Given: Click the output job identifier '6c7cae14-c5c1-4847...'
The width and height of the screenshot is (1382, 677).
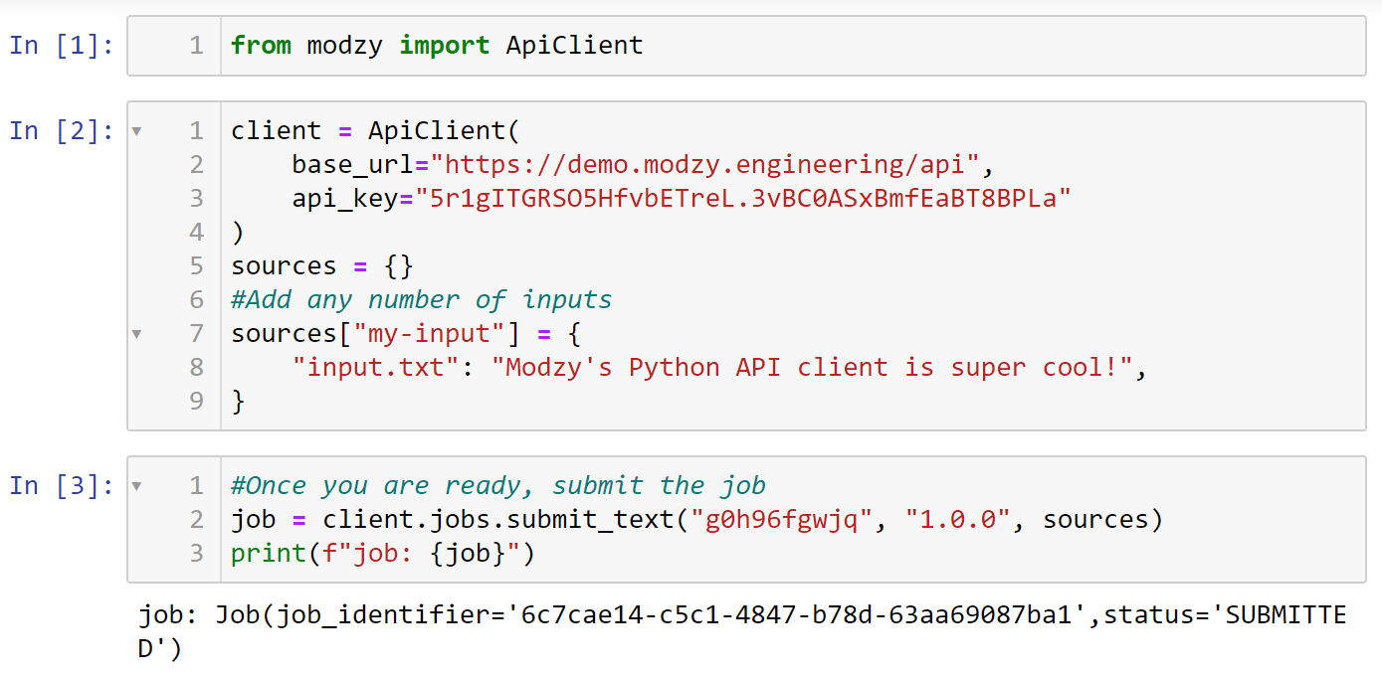Looking at the screenshot, I should pos(797,616).
